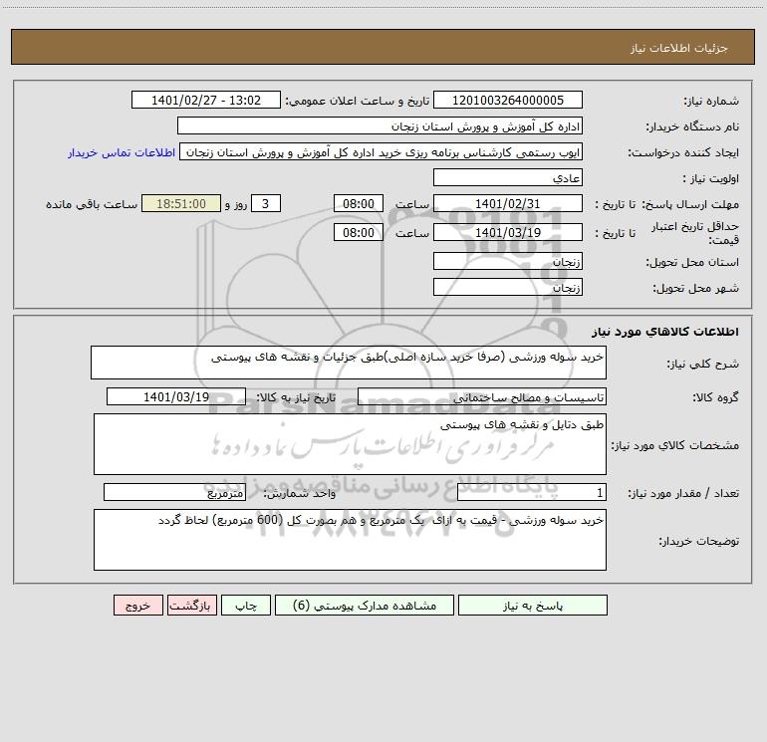
Task: Click unit of measure field مترمربع
Action: coord(174,492)
